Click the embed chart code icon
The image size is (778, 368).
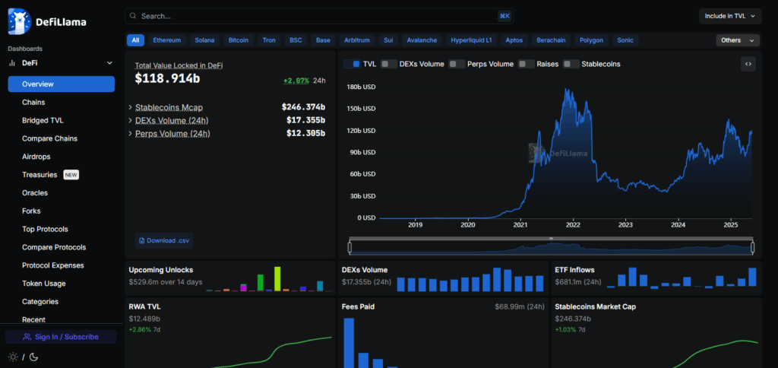tap(748, 64)
